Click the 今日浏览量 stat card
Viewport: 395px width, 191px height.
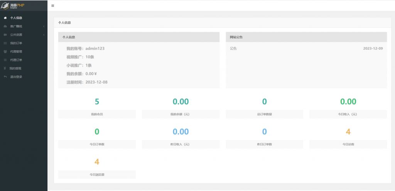[97, 167]
